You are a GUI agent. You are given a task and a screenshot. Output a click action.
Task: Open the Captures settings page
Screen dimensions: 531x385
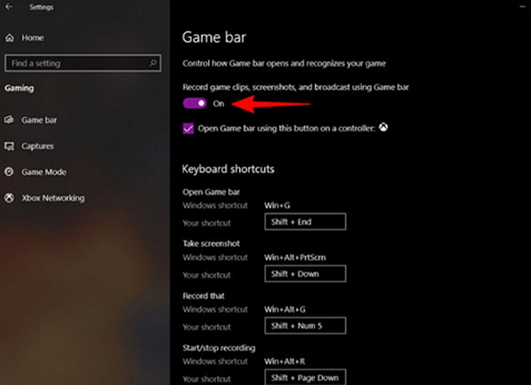pos(38,146)
